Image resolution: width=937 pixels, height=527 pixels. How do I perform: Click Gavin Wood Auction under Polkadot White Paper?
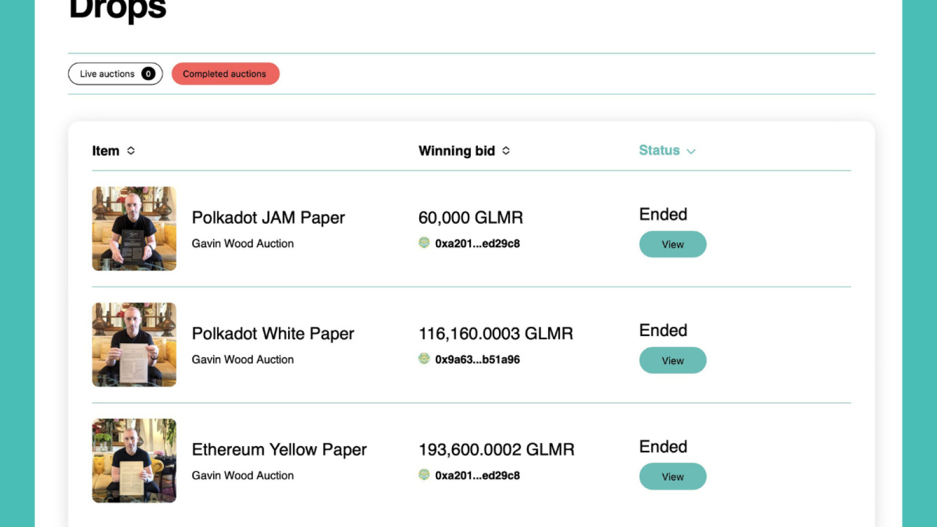[x=243, y=360]
